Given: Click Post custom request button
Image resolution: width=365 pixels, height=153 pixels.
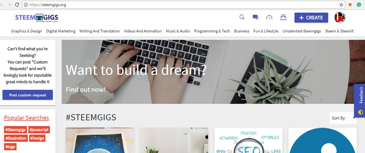Looking at the screenshot, I should pos(28,95).
